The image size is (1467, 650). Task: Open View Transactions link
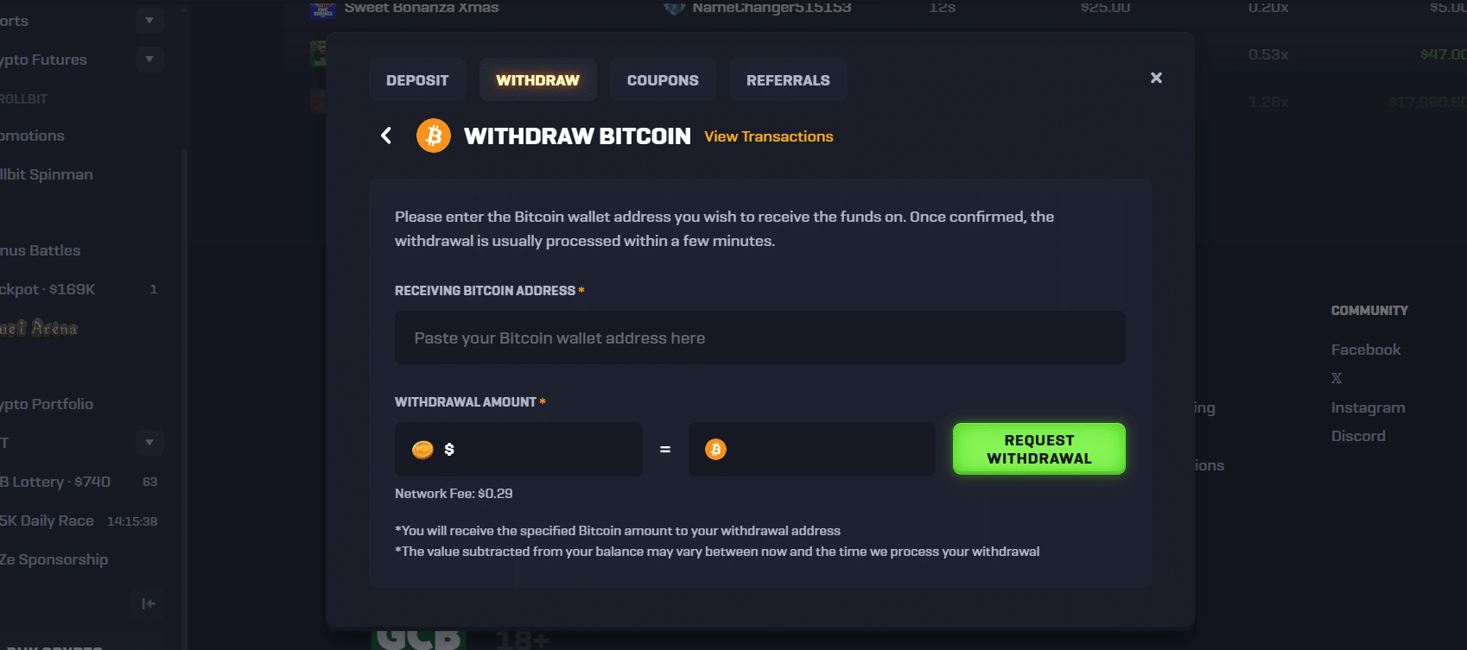click(768, 136)
